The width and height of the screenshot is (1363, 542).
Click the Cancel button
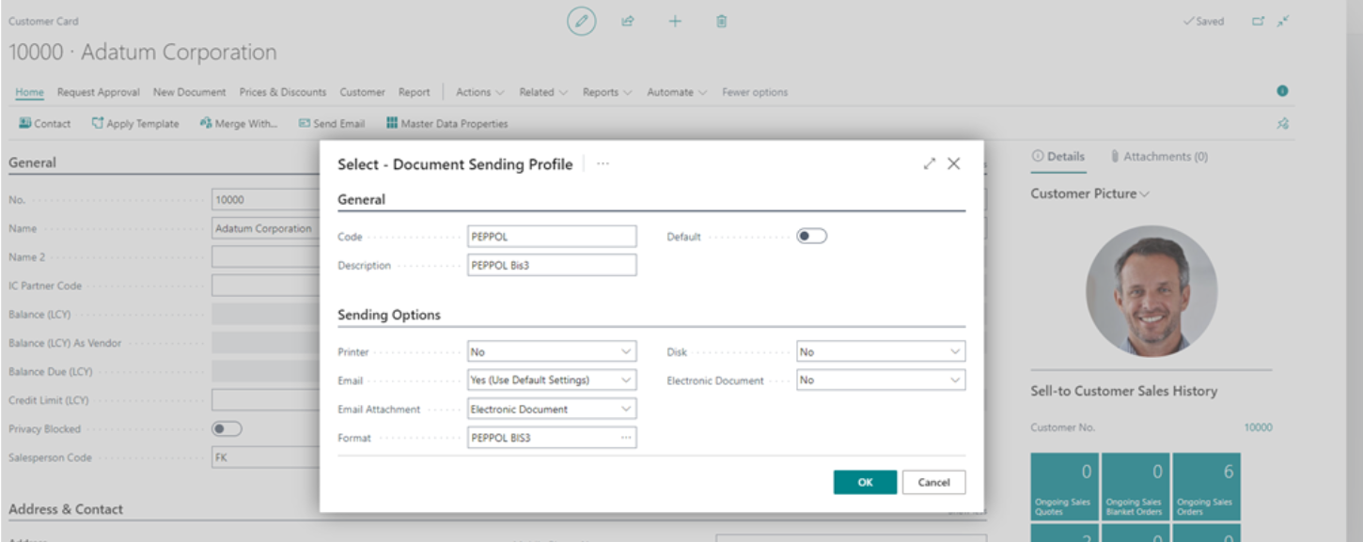point(934,482)
